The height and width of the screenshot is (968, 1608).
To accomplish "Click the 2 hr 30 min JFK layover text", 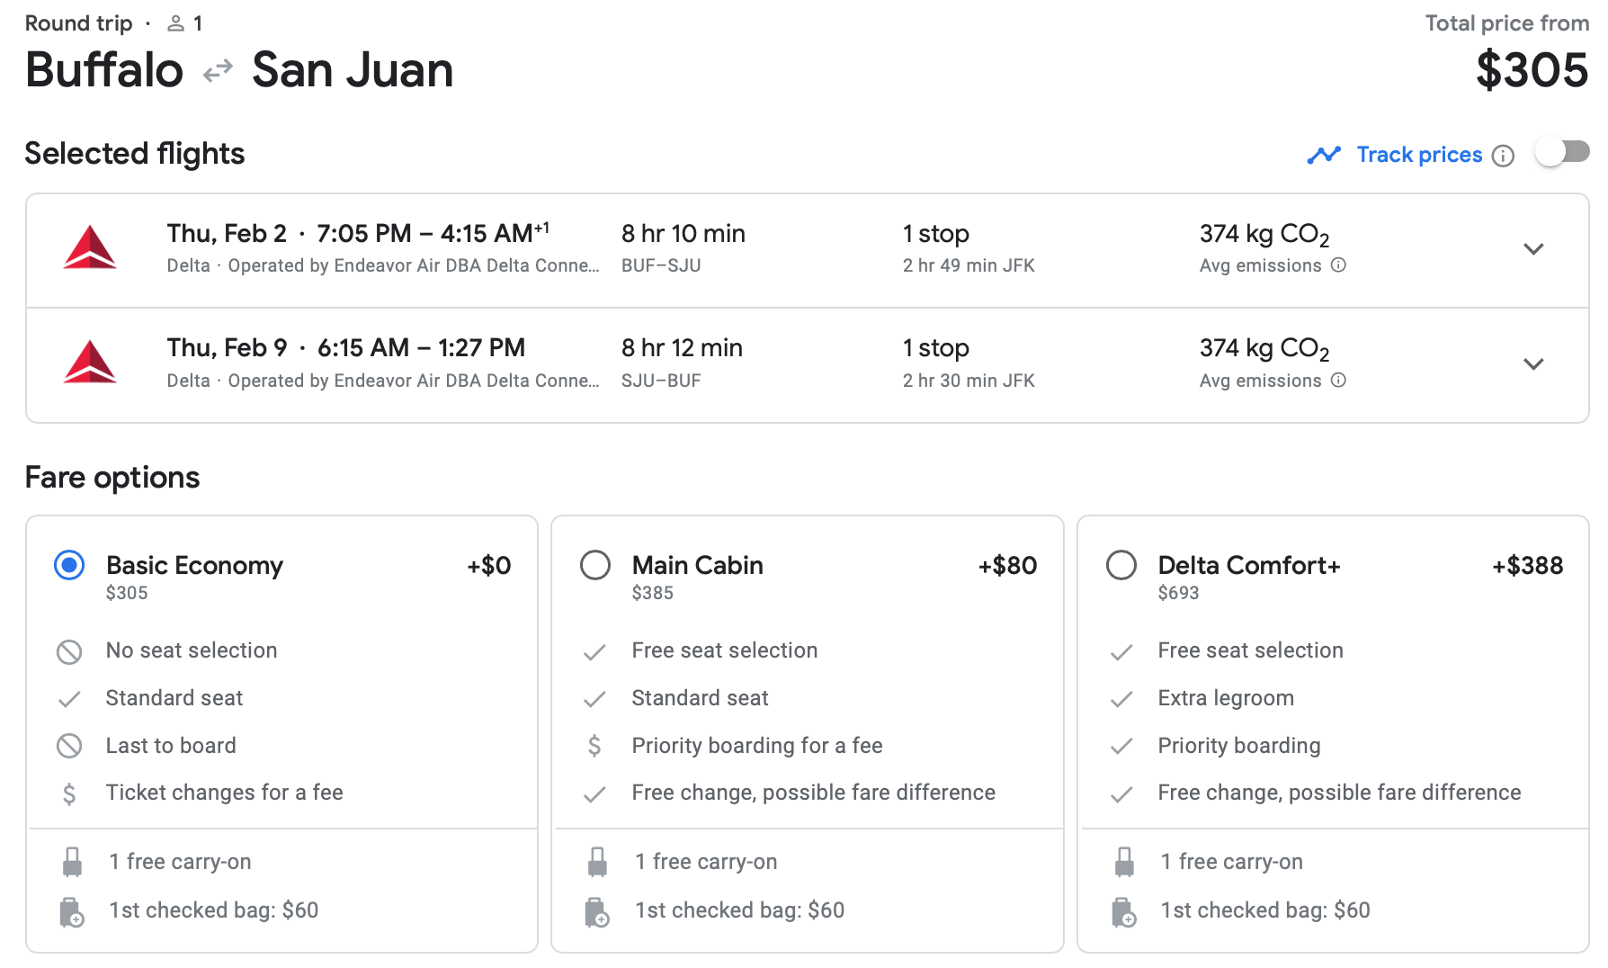I will pos(969,381).
